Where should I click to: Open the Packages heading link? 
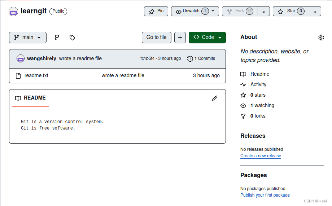(253, 175)
